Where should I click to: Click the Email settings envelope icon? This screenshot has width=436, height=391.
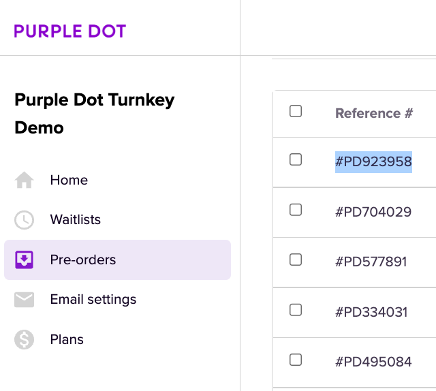pyautogui.click(x=25, y=300)
